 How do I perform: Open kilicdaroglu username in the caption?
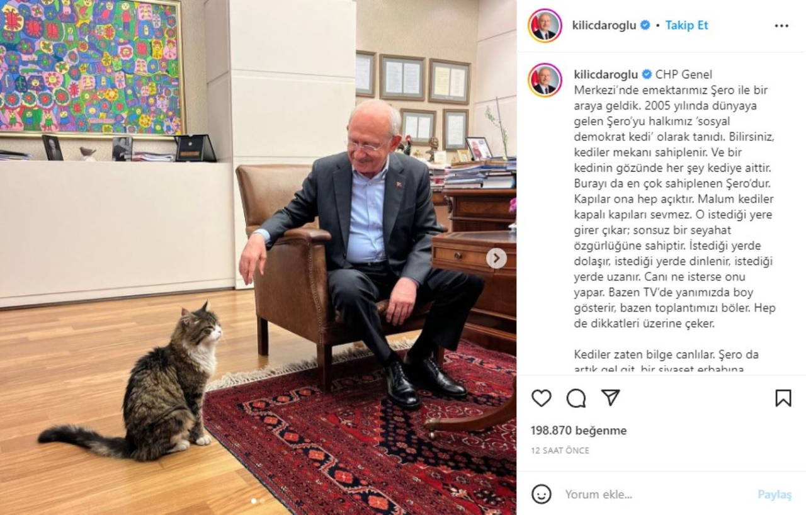click(x=604, y=74)
